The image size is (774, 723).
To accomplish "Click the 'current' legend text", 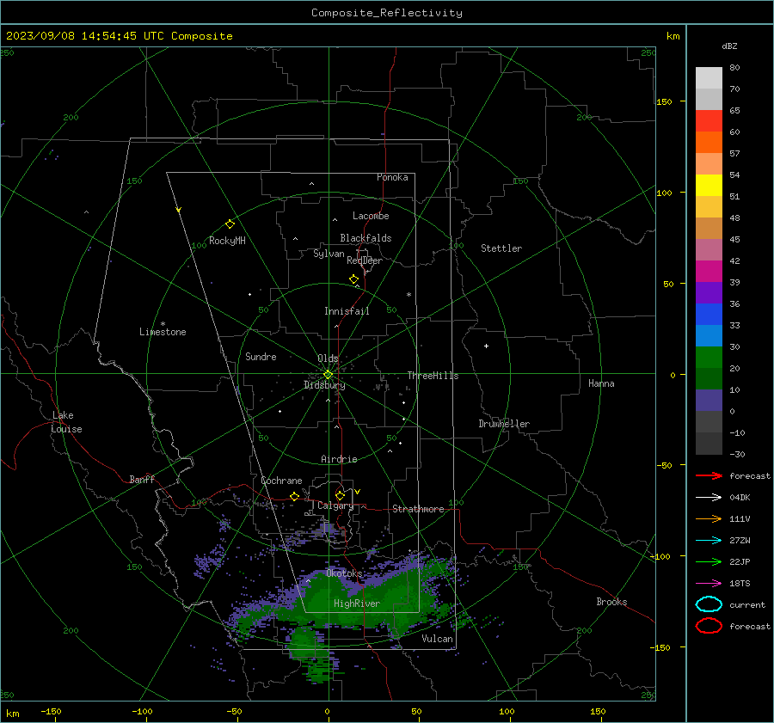I will (x=747, y=605).
